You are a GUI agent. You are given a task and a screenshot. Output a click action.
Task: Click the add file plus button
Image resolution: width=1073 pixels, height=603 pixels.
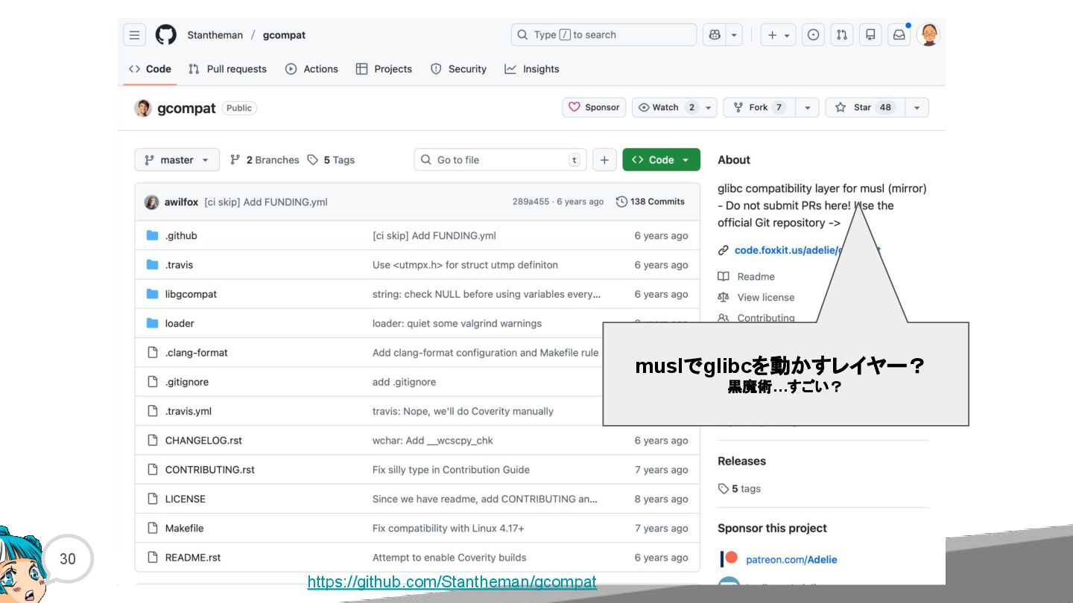pos(604,159)
